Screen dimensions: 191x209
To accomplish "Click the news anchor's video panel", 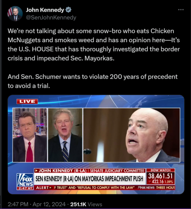I will tap(30, 135).
